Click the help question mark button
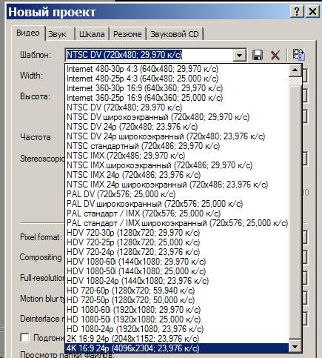This screenshot has width=322, height=358. pos(296,11)
